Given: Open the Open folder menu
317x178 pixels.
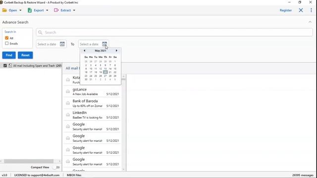Looking at the screenshot, I should pos(4,10).
